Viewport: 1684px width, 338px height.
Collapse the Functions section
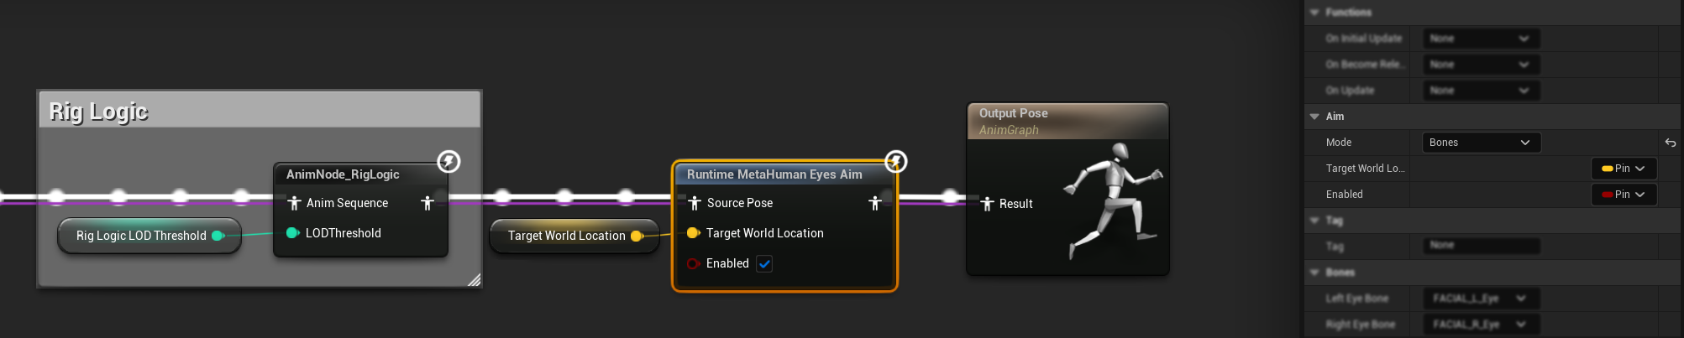1314,13
